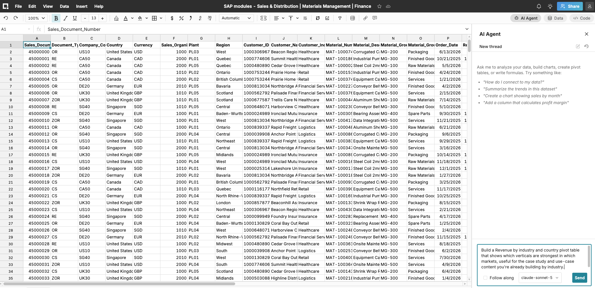595x288 pixels.
Task: Format cells as percentage
Action: [x=181, y=18]
